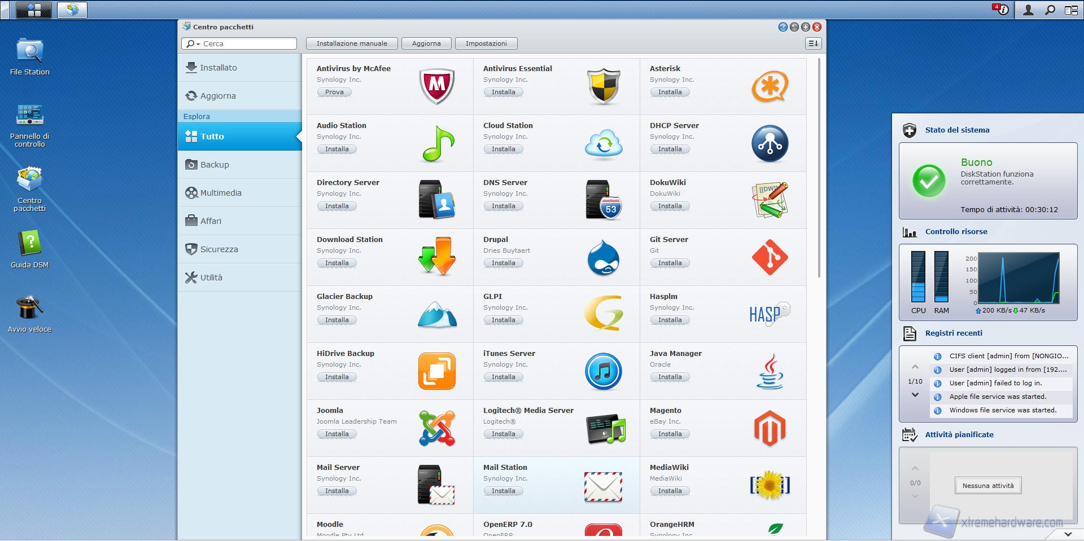Click the package list vertical scrollbar
1084x541 pixels.
coord(819,169)
